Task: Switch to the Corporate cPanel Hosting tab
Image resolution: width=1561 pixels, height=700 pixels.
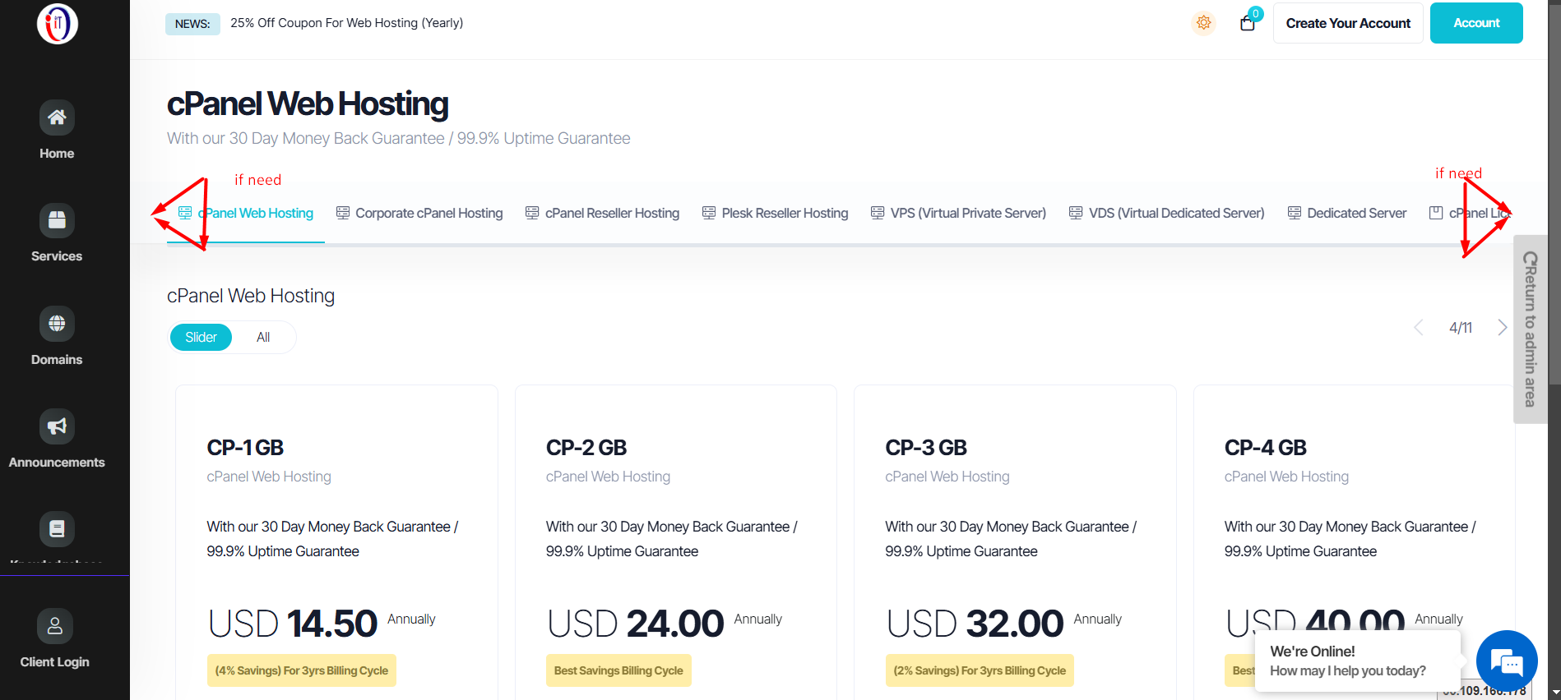Action: point(419,213)
